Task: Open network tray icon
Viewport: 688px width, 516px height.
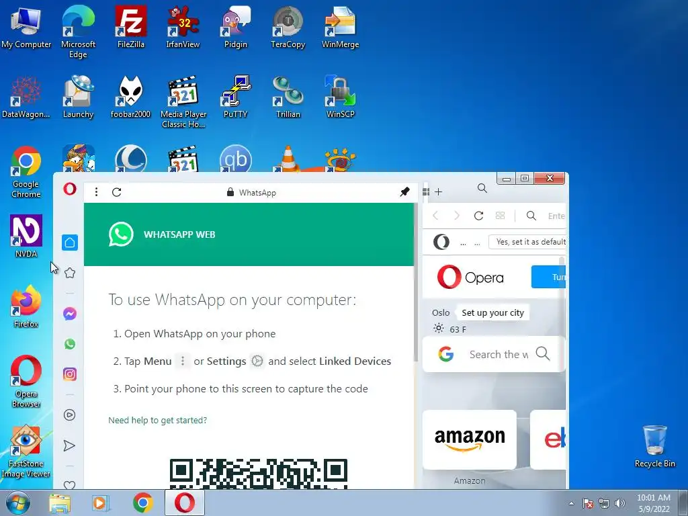Action: [604, 503]
